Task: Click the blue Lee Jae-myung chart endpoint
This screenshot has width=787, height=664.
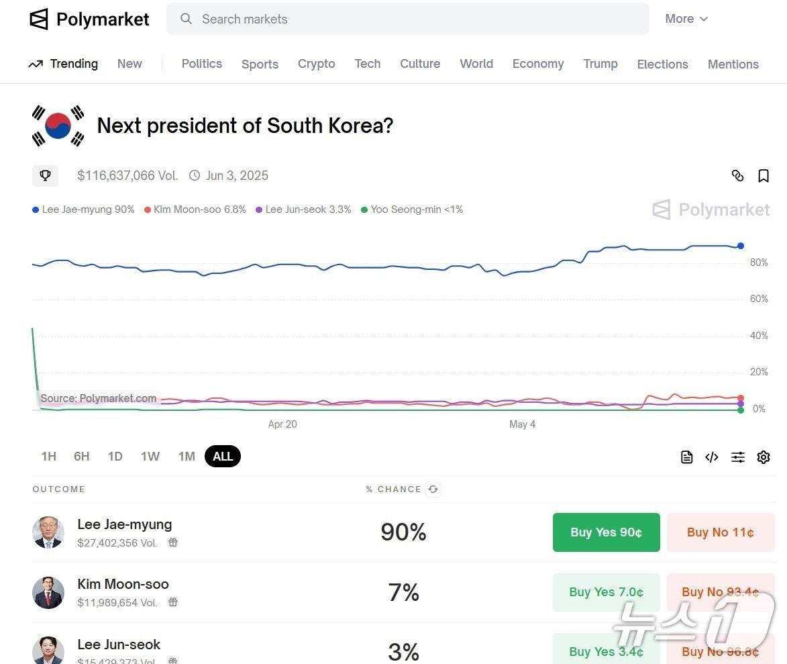Action: (741, 246)
